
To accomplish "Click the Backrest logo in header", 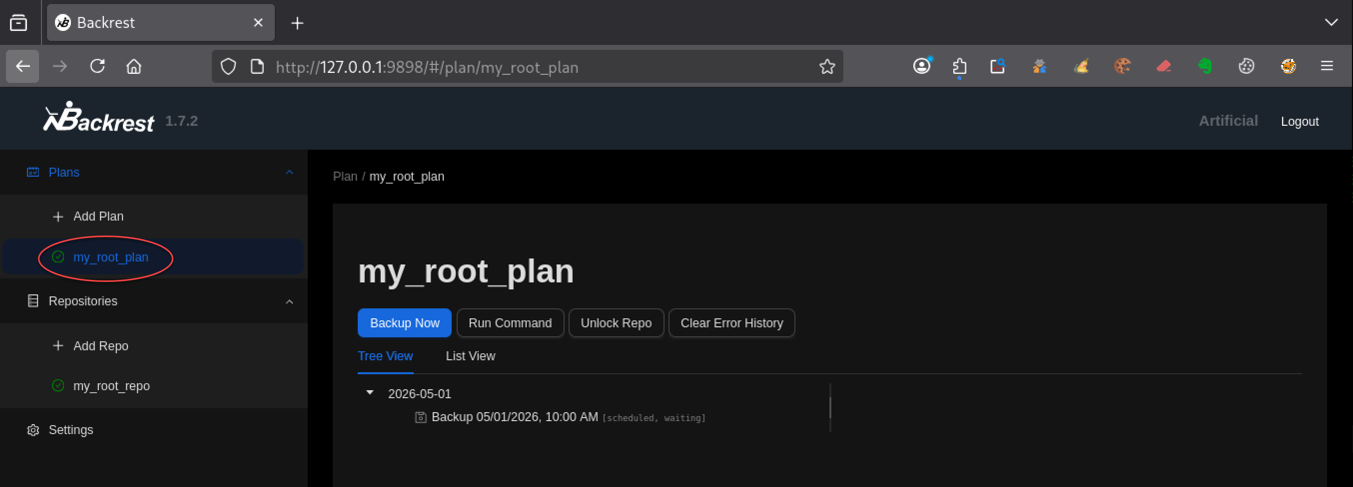I will point(98,116).
